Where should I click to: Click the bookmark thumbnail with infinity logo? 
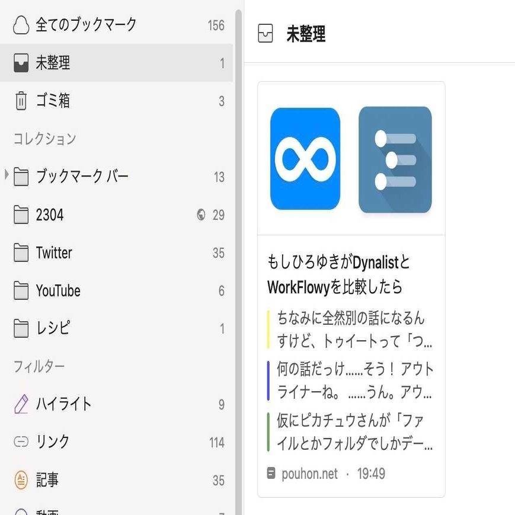coord(351,159)
